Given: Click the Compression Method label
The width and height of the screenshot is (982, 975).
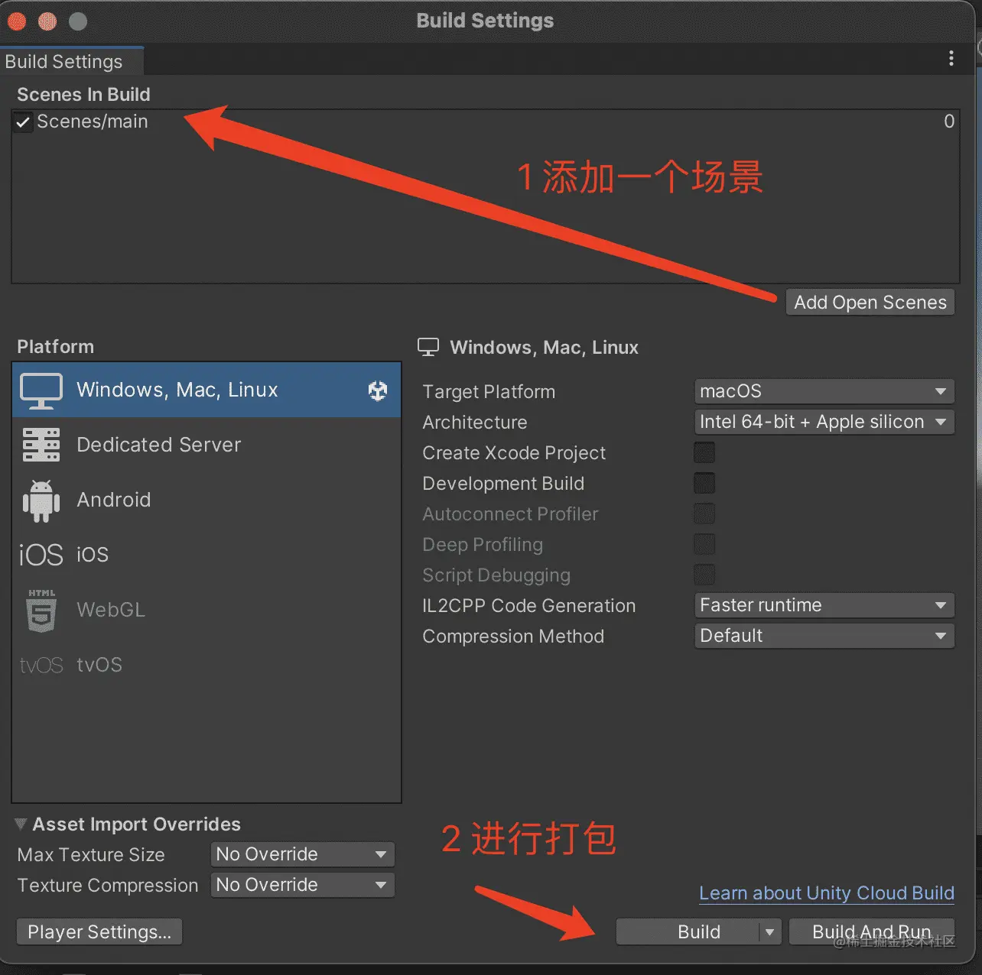Looking at the screenshot, I should coord(513,637).
